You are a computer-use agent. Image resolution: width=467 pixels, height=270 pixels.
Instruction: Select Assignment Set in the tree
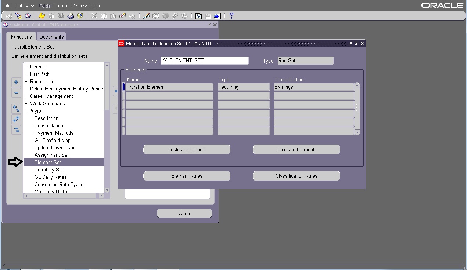[x=51, y=155]
